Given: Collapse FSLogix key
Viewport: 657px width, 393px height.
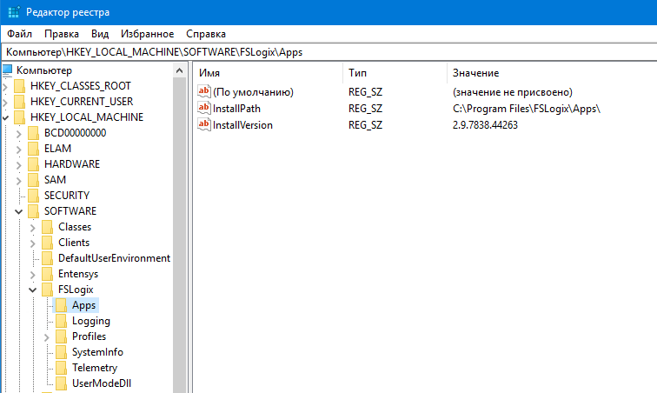Looking at the screenshot, I should tap(33, 290).
